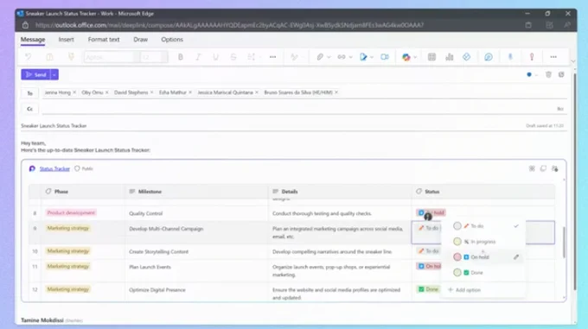The width and height of the screenshot is (588, 329).
Task: Remove recipient Jenna Hong
Action: [74, 92]
